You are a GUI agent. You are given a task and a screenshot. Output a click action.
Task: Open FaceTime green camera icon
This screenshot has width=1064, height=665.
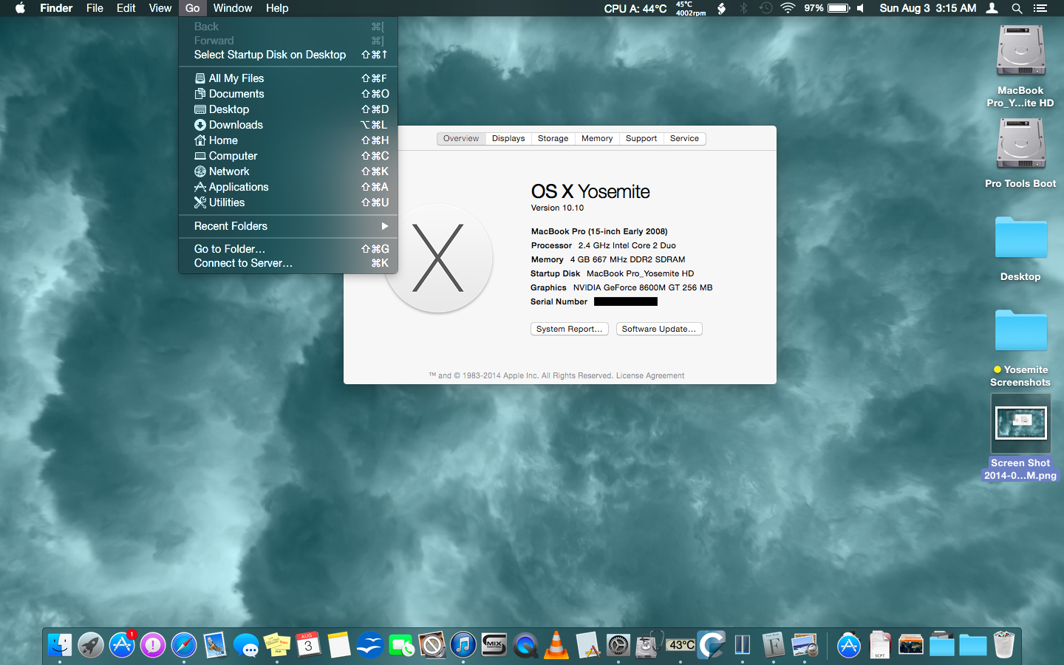coord(401,645)
